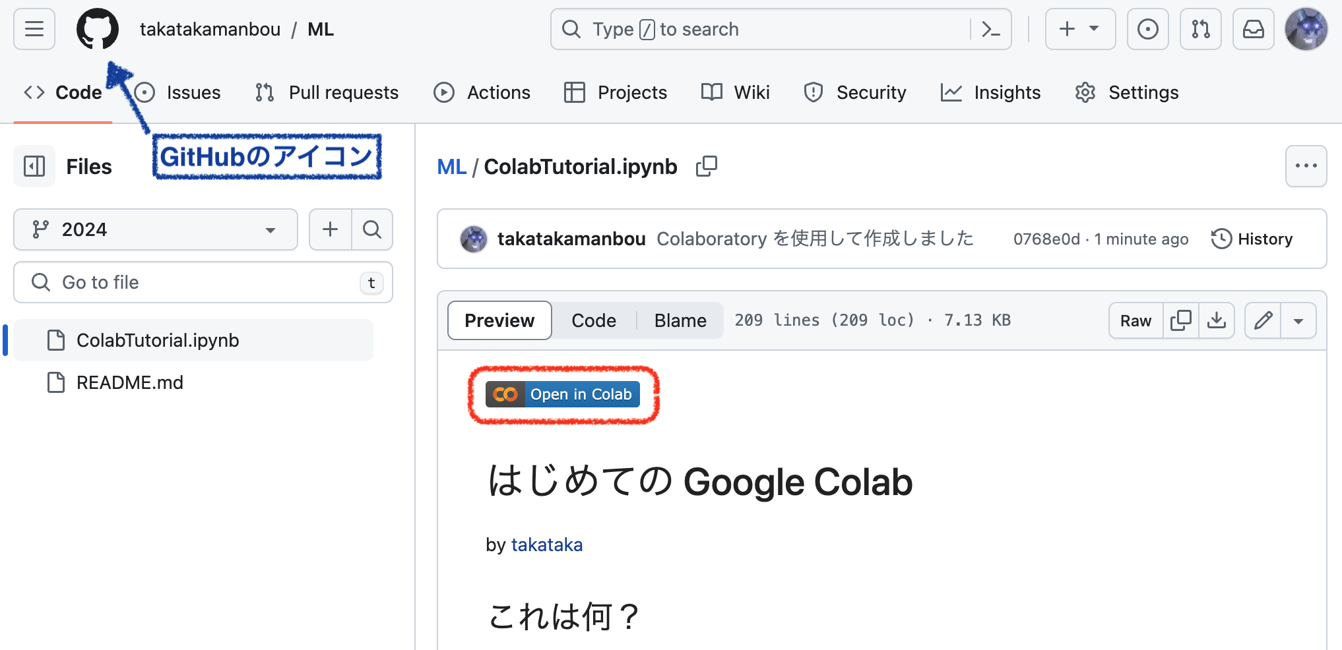Switch to Code view of file
1342x650 pixels.
[594, 320]
